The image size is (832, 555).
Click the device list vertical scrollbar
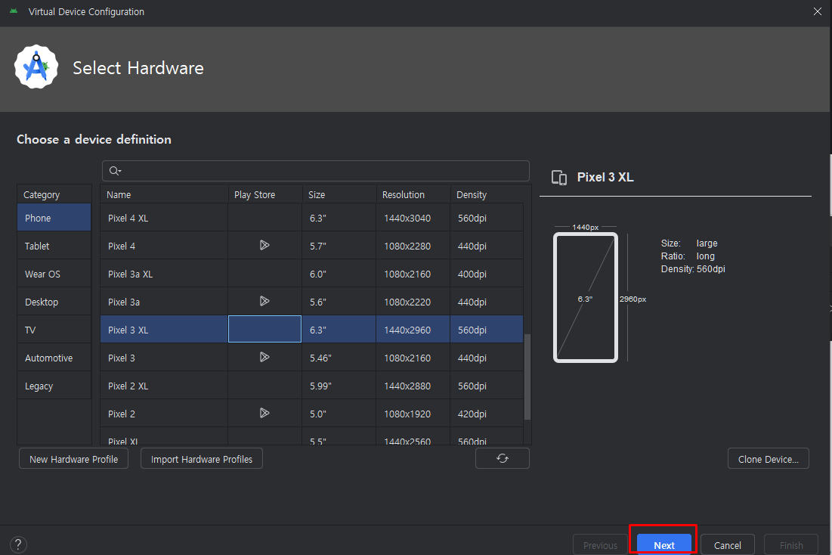pyautogui.click(x=527, y=377)
